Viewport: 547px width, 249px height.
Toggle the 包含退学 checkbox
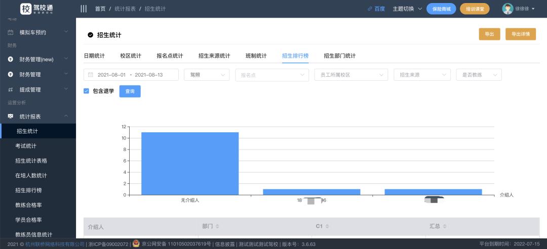(86, 91)
